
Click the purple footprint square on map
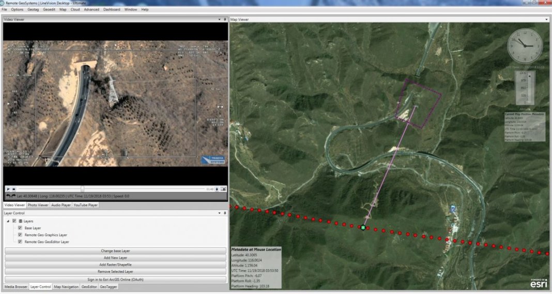click(x=418, y=104)
